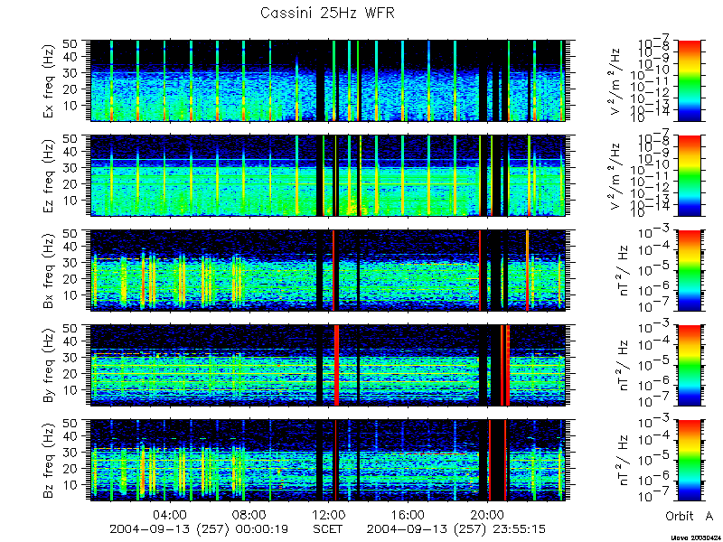Viewport: 723px width, 542px height.
Task: Select the "Bz freq (Hz)" axis label
Action: click(x=49, y=461)
